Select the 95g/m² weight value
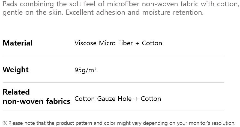 click(x=85, y=70)
